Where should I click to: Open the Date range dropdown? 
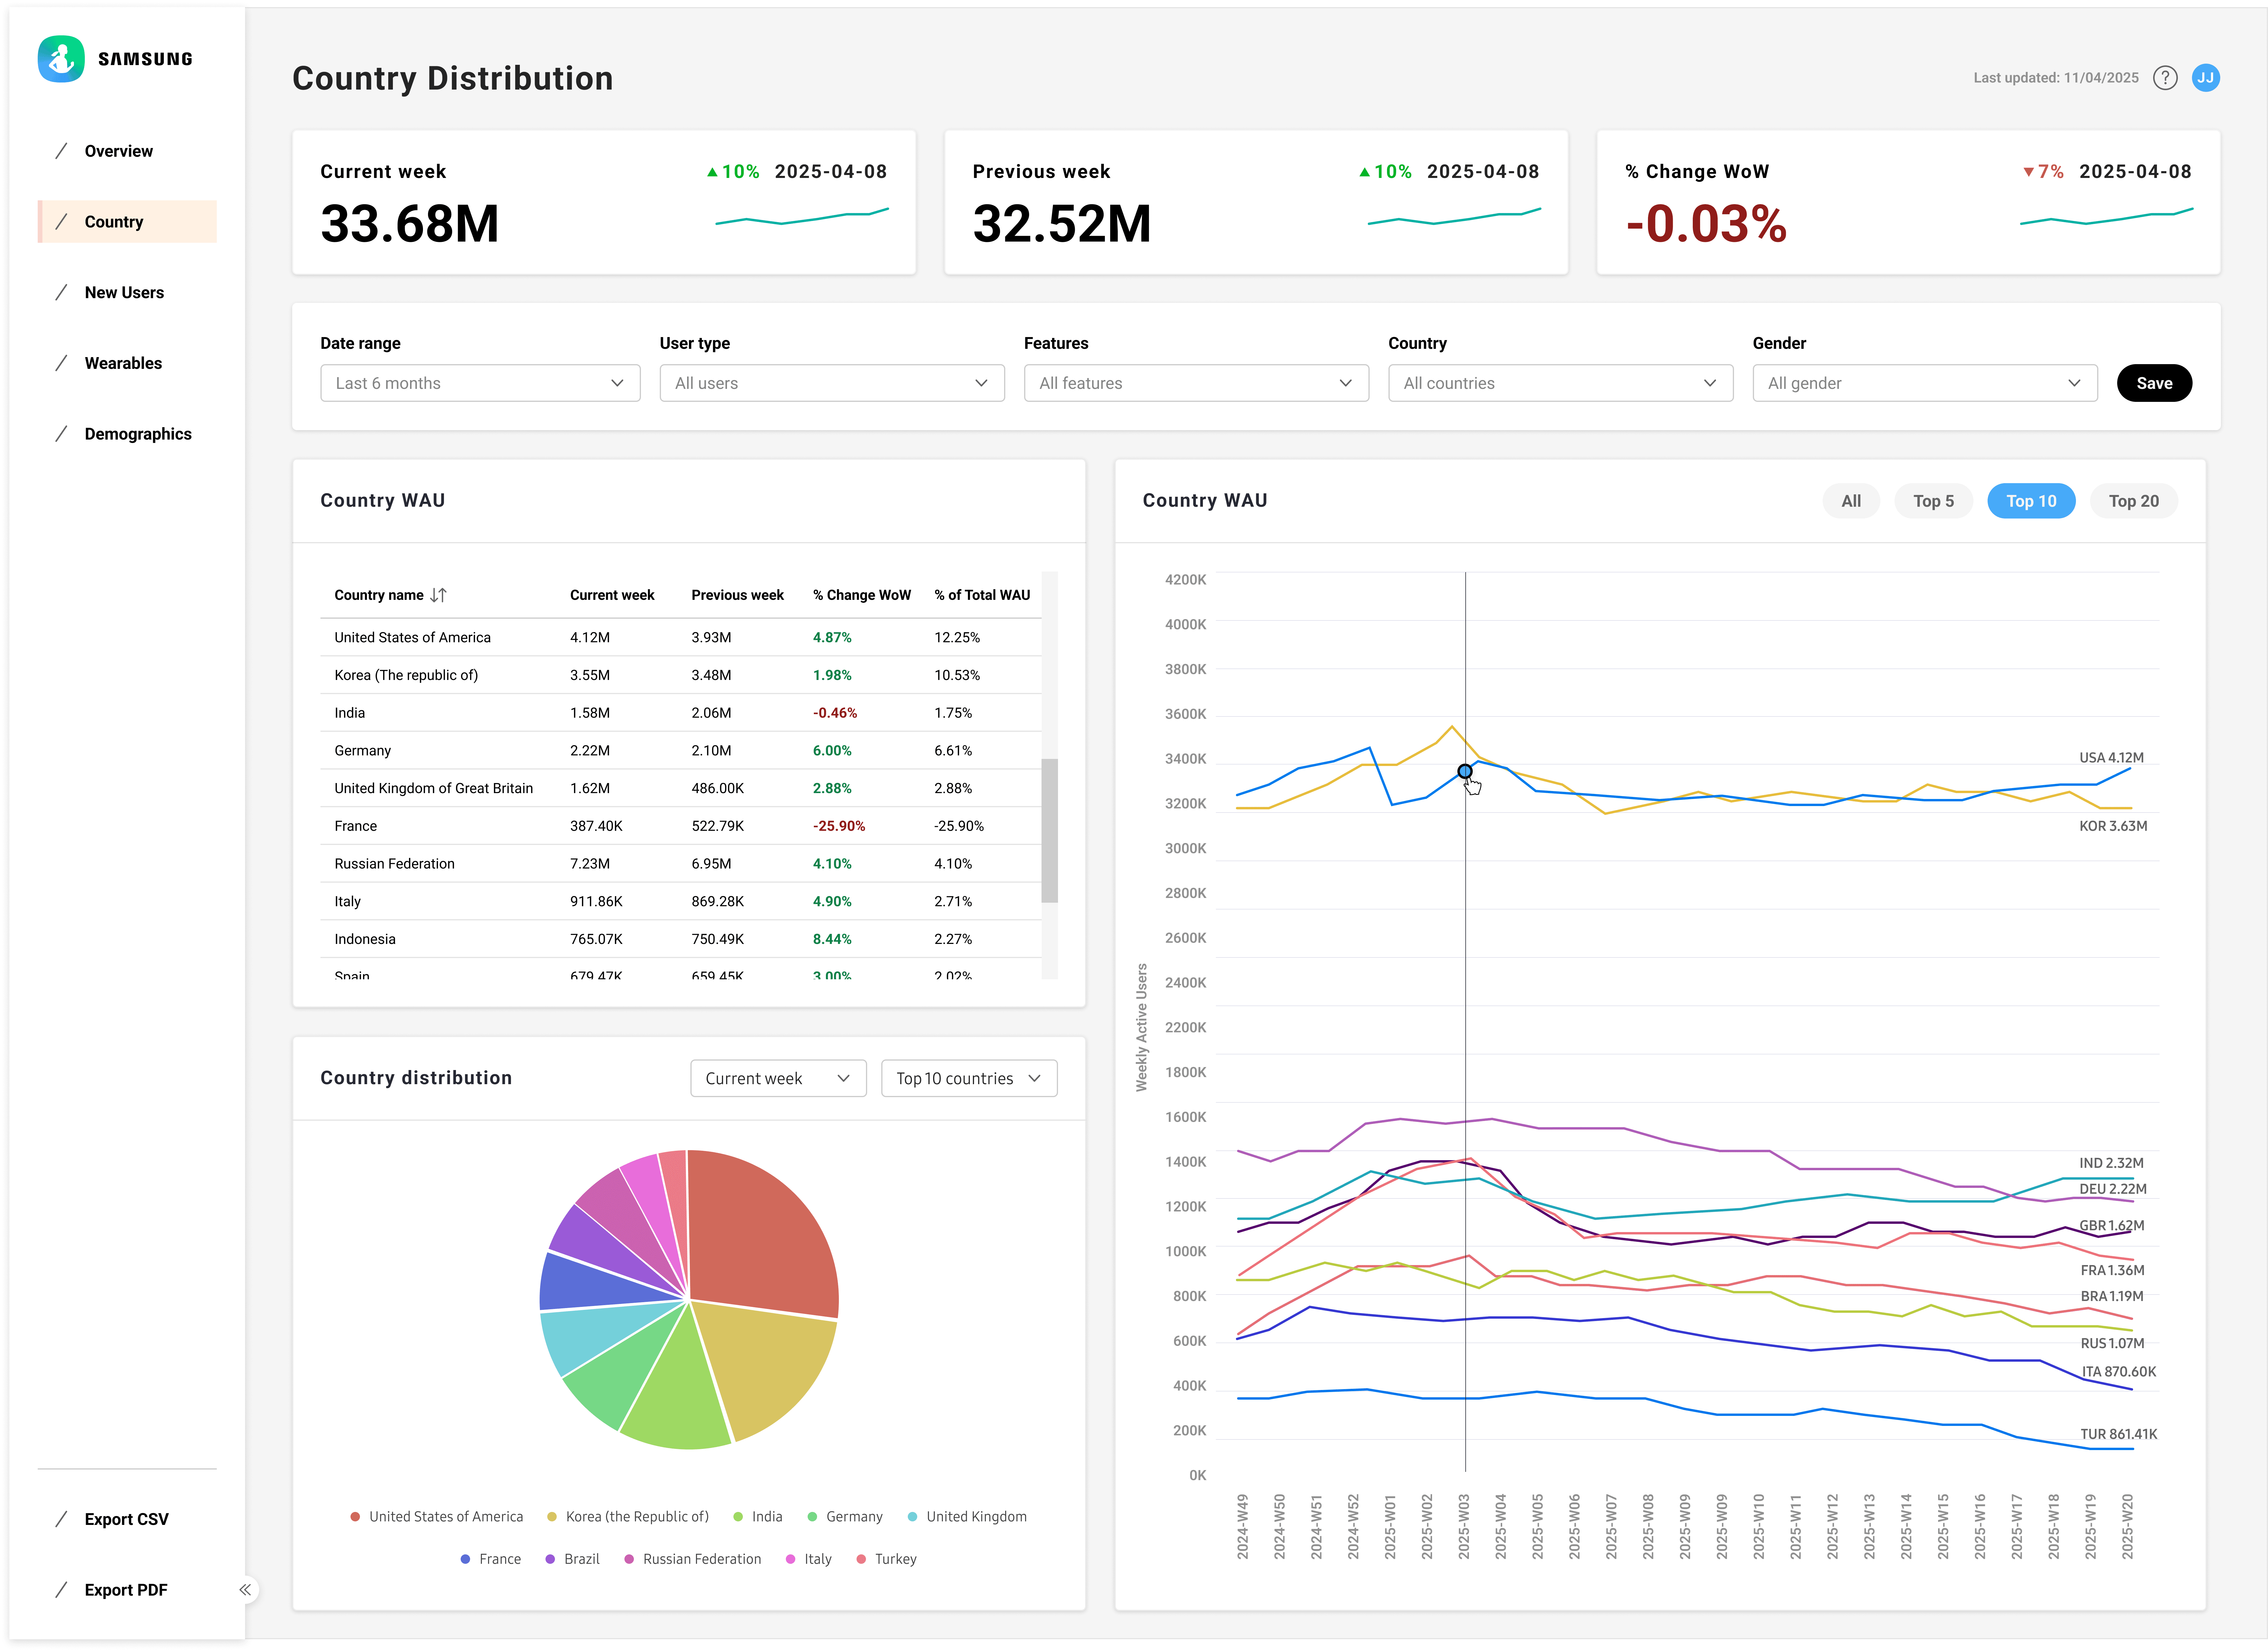pos(480,383)
